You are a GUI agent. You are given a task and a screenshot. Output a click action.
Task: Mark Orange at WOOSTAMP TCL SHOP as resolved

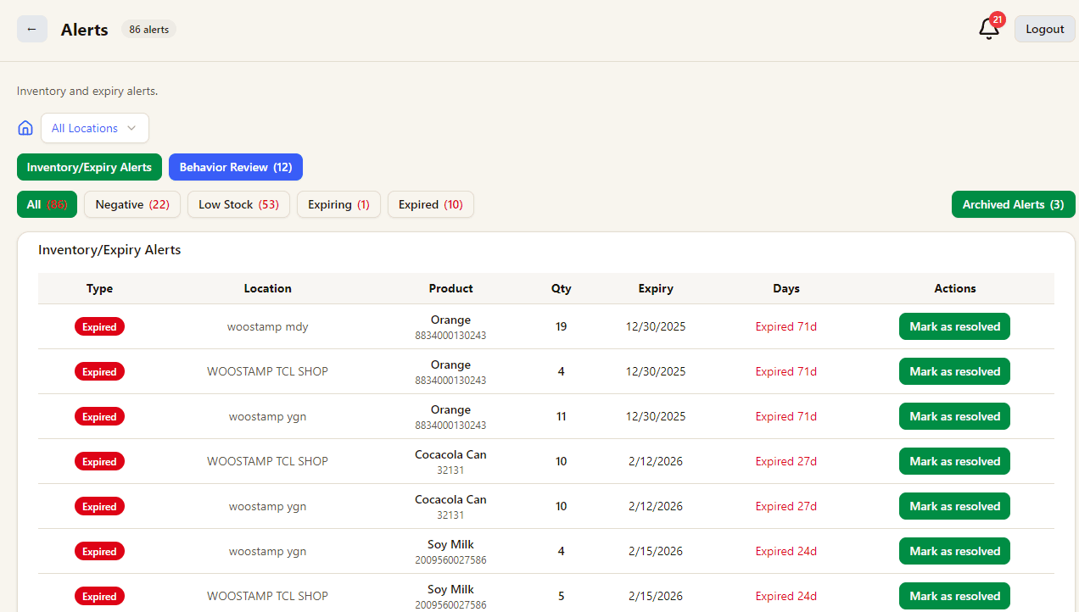point(954,371)
